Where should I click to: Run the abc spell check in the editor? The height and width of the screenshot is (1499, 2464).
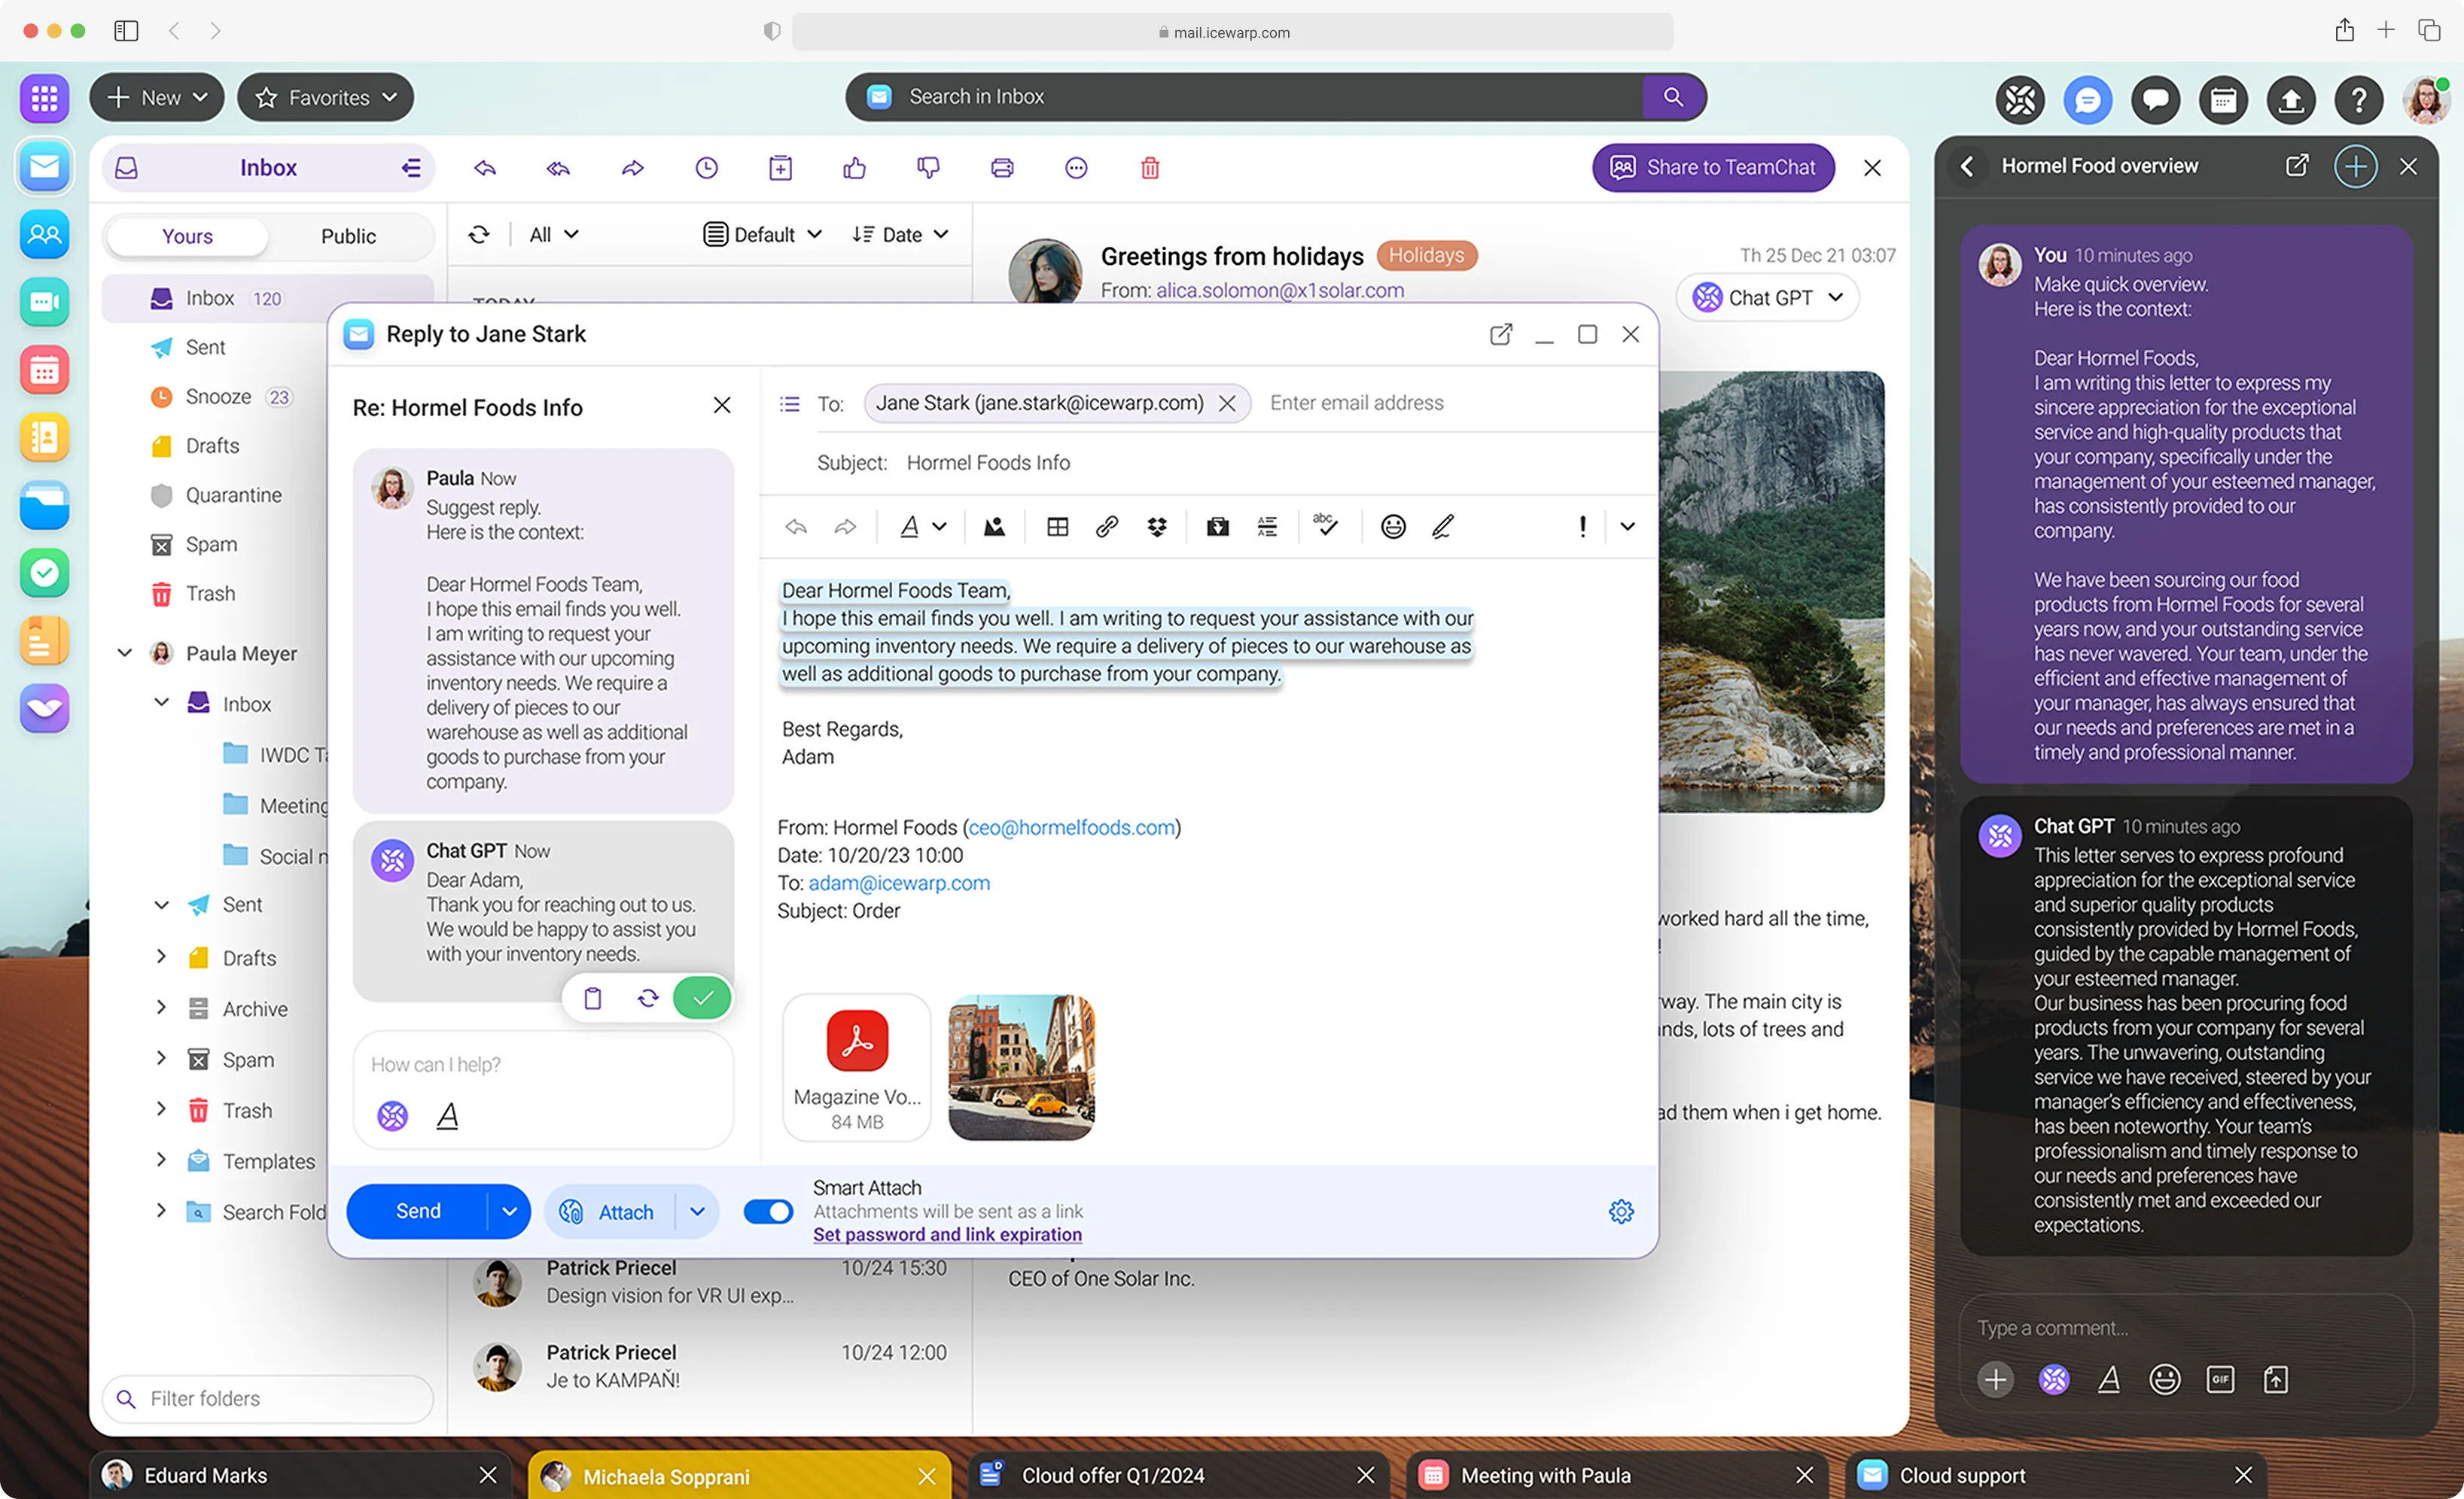pos(1325,527)
